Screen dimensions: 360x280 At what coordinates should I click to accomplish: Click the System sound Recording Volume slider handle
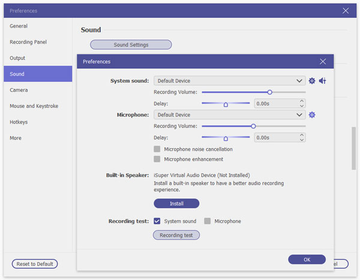point(270,92)
